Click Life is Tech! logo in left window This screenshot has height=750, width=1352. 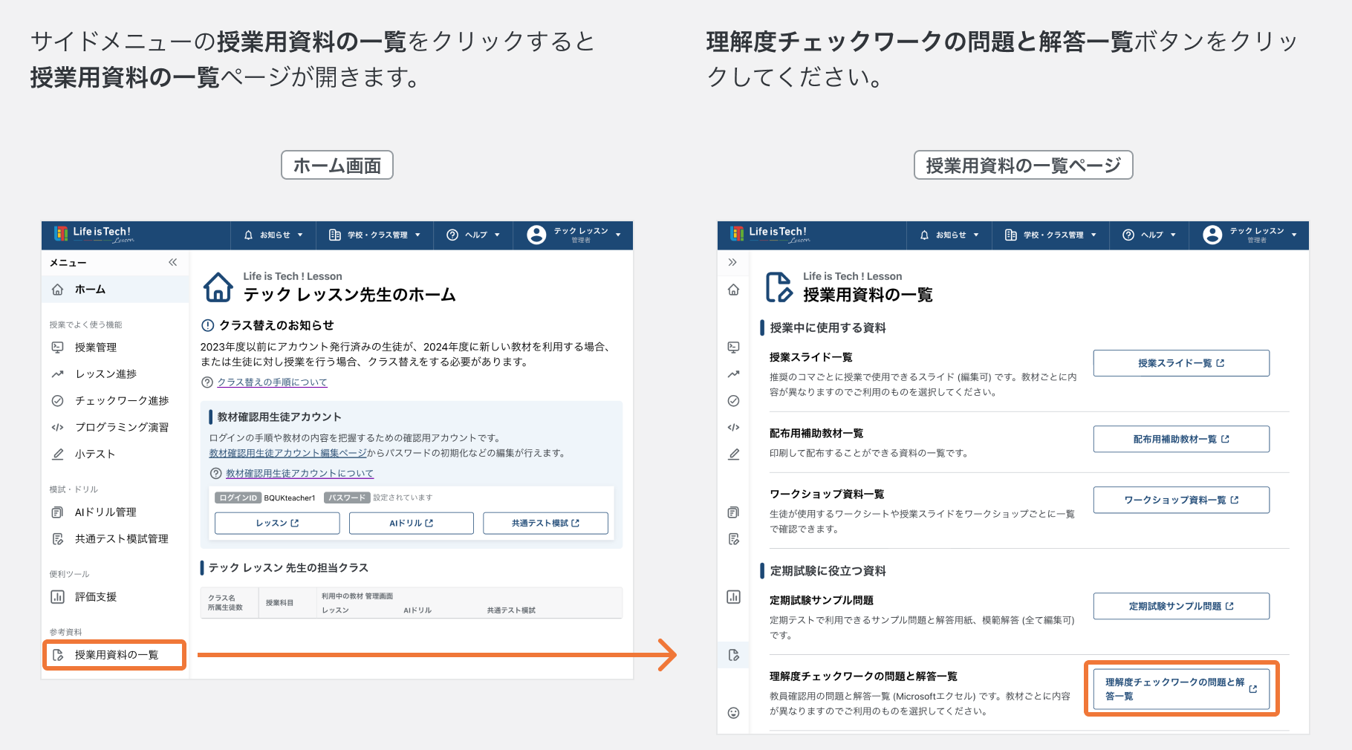[94, 235]
